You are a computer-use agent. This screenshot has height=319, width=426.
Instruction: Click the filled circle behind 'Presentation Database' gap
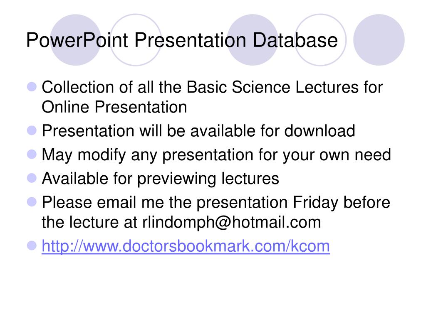point(253,40)
